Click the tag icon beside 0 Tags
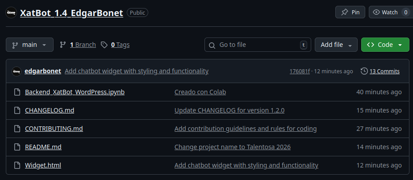Viewport: 413px width, 180px height. pyautogui.click(x=104, y=45)
